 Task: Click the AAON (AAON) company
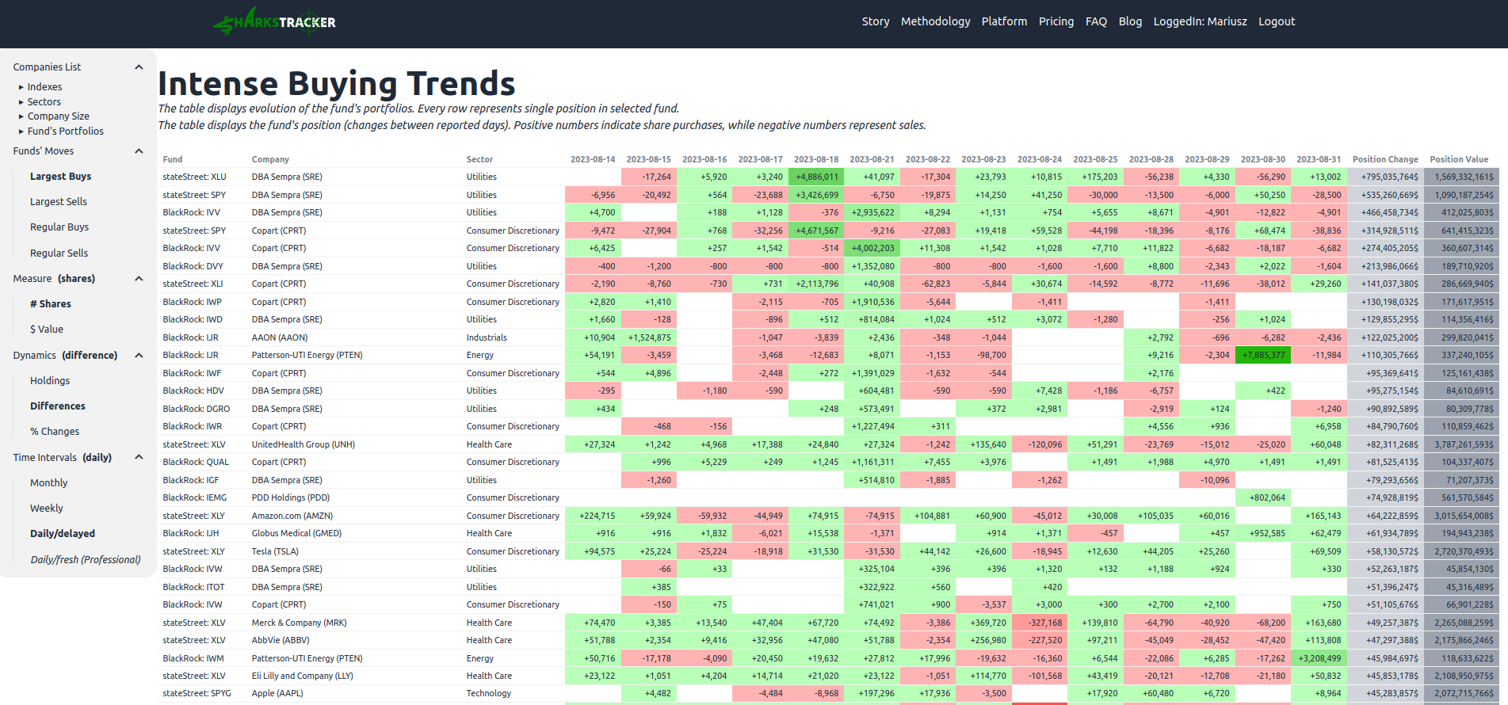point(280,338)
